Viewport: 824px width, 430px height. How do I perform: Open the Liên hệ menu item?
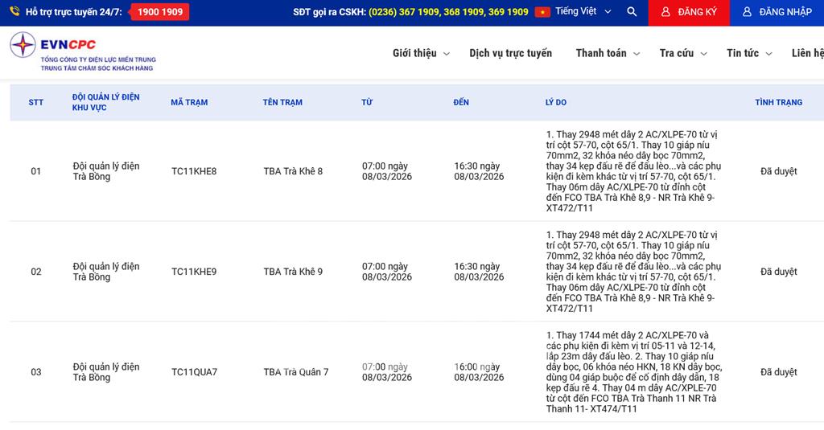click(x=807, y=53)
